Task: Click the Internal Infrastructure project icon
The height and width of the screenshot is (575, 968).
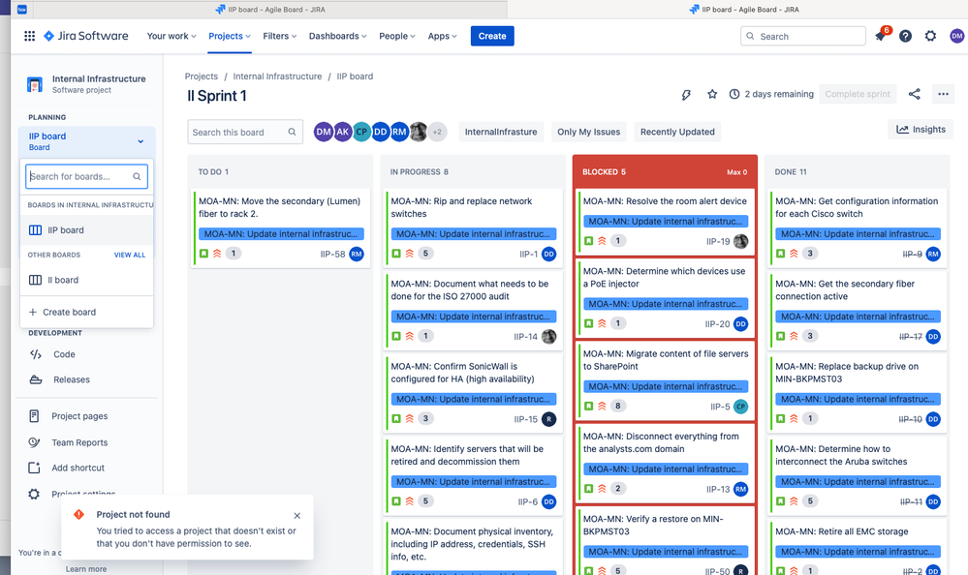Action: (35, 84)
